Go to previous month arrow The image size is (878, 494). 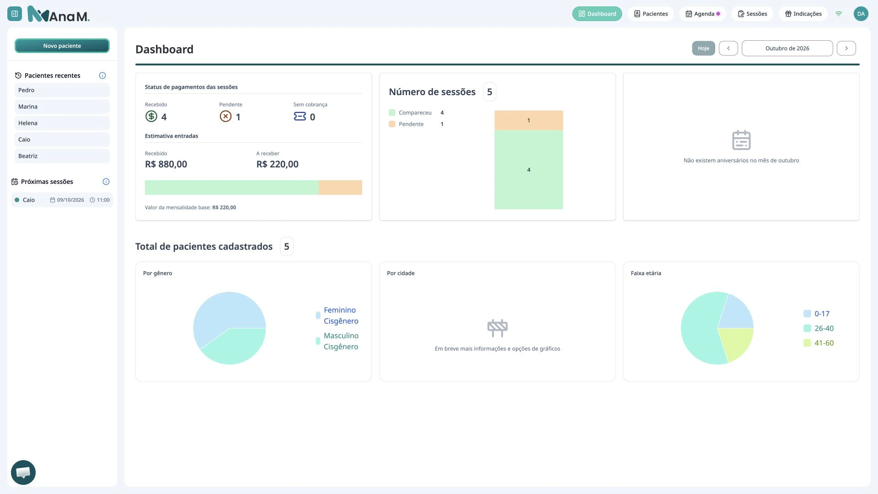click(728, 48)
